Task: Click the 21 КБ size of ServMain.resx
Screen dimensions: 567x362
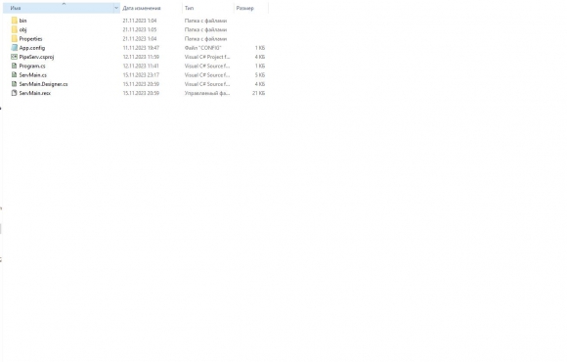Action: pos(258,93)
